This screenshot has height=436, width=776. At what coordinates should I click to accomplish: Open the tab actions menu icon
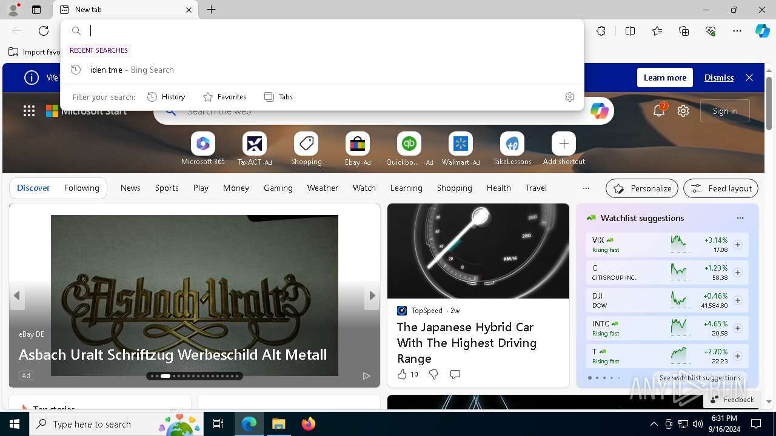pyautogui.click(x=36, y=10)
